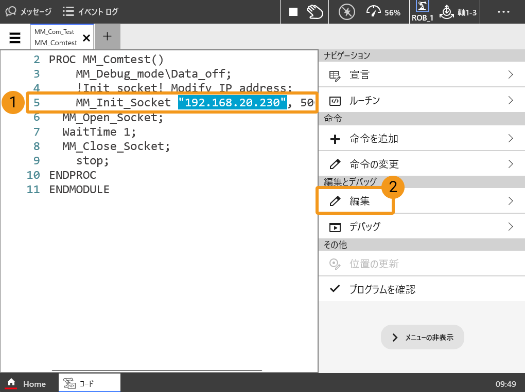The image size is (525, 392).
Task: Click the pencil icon beside 編集
Action: 335,200
